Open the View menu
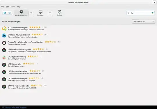Viewport: 157px width, 109px height. pos(13,7)
